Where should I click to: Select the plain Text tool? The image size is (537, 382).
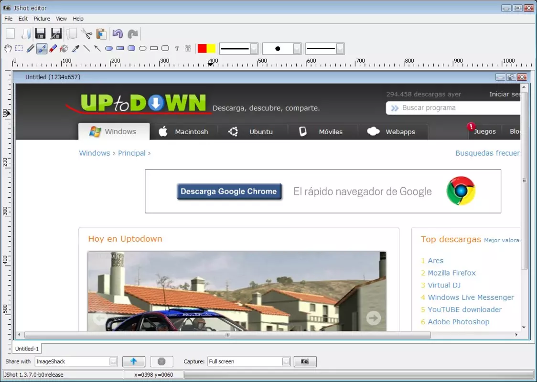(x=177, y=49)
